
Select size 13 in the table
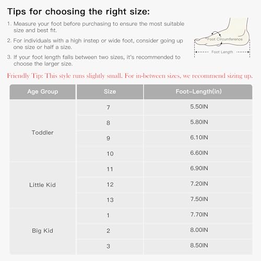[x=110, y=200]
